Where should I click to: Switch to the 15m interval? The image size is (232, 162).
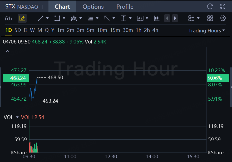(115, 30)
